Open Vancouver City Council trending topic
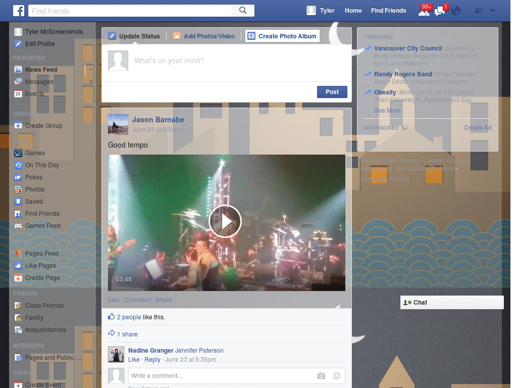Viewport: 517px width, 388px height. tap(408, 48)
